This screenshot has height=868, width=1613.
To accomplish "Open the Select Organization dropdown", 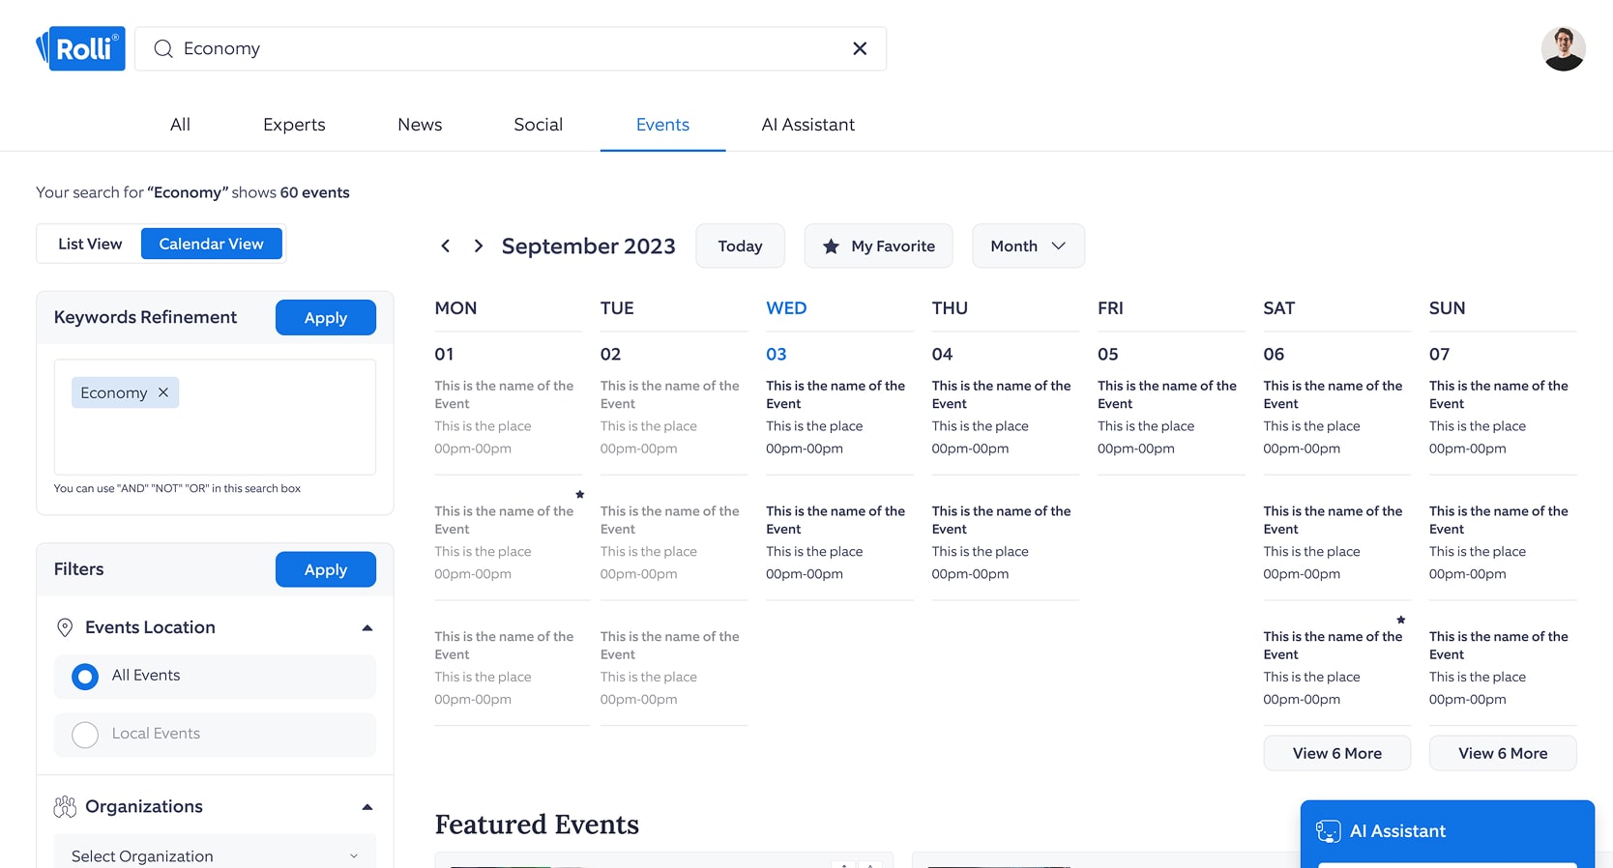I will (x=215, y=855).
